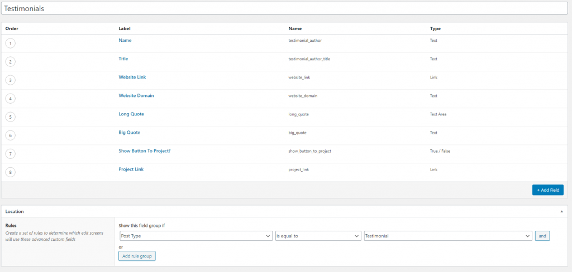572x272 pixels.
Task: Open the Post Type rule dropdown
Action: coord(196,236)
